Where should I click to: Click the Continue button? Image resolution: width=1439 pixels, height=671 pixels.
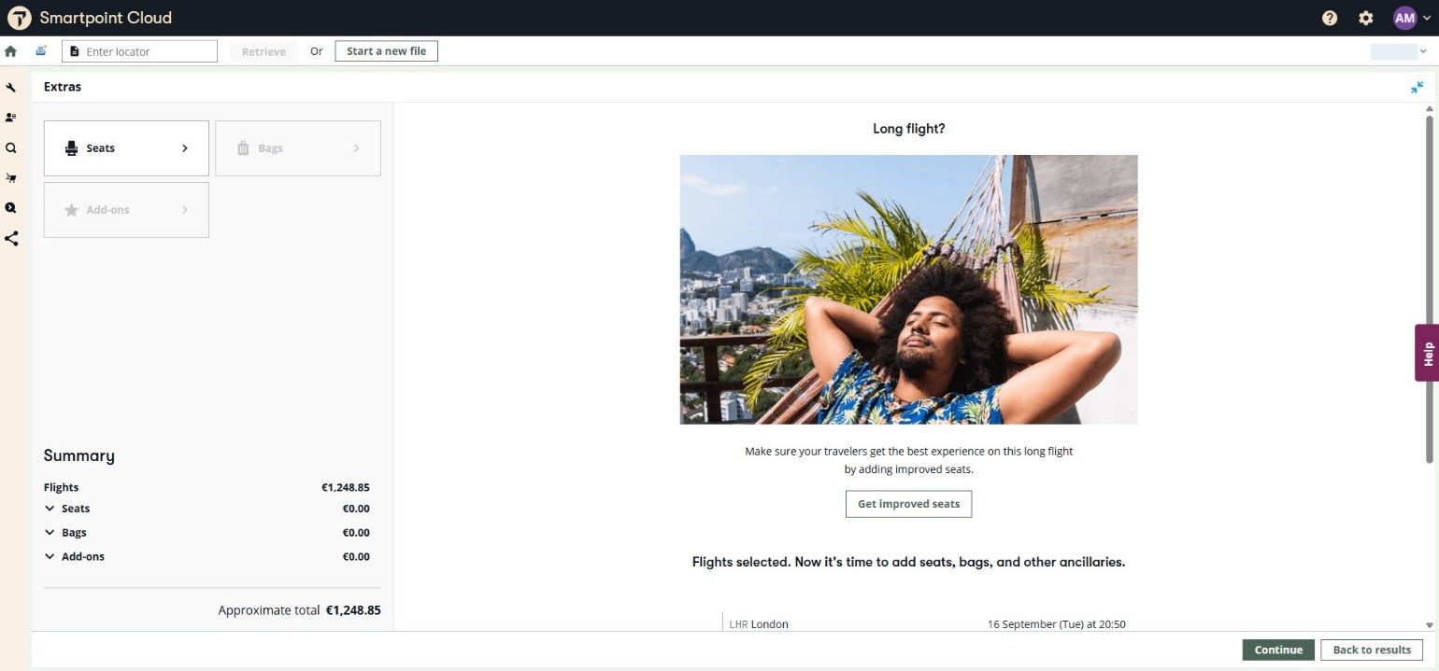coord(1278,650)
